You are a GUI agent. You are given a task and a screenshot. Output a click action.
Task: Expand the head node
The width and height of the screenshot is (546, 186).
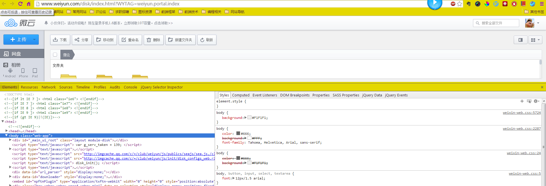7,131
